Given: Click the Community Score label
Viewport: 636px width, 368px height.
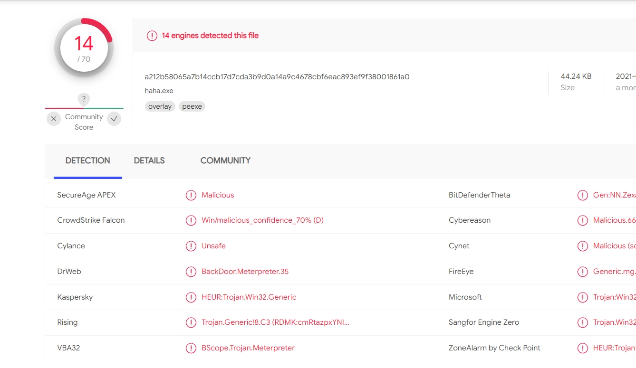Looking at the screenshot, I should (84, 122).
